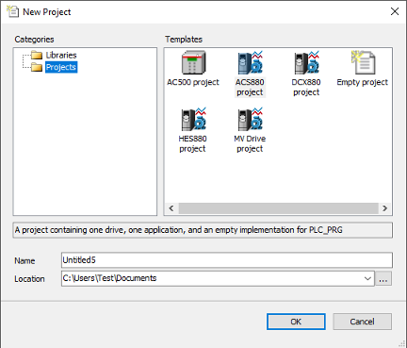Click the template description text box
This screenshot has width=407, height=348.
coord(203,230)
